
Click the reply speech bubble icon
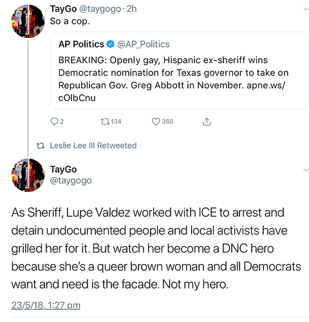[54, 122]
